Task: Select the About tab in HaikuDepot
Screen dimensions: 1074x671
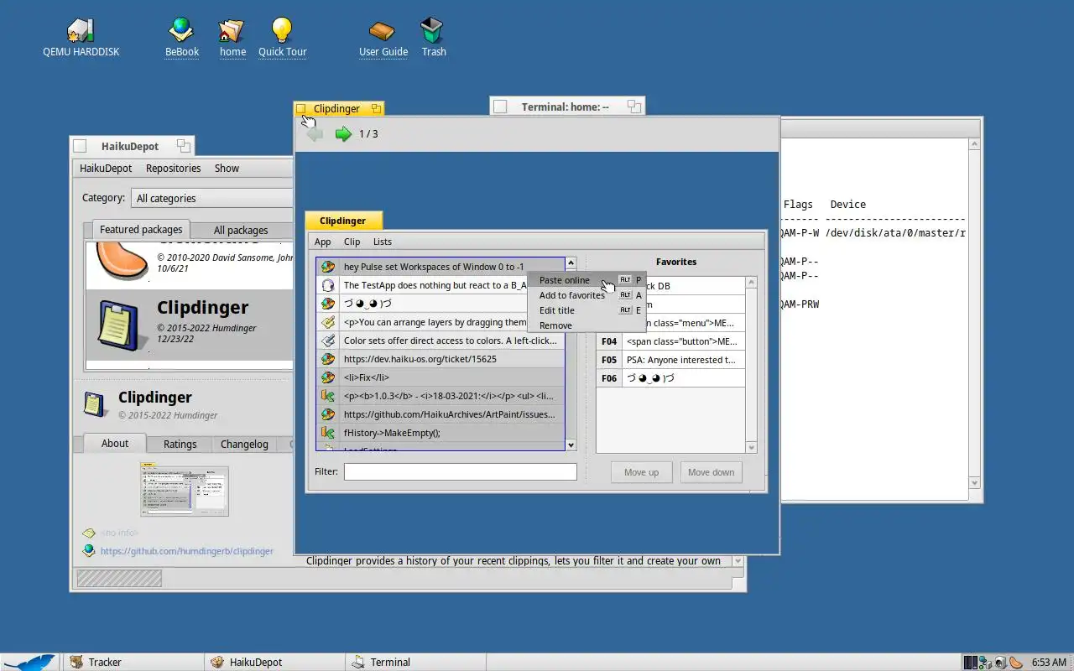Action: click(x=115, y=444)
